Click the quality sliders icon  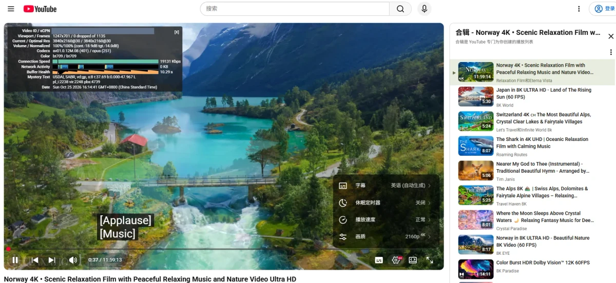pos(343,236)
